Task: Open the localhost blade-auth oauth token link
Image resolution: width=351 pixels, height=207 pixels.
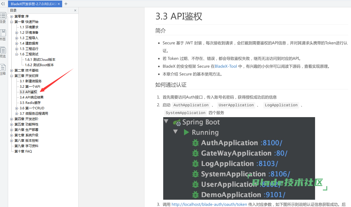Action: point(209,204)
